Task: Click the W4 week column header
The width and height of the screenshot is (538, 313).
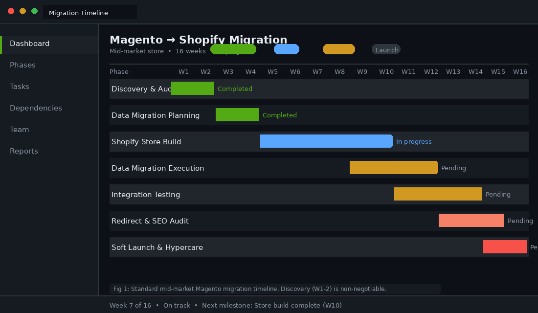Action: 250,72
